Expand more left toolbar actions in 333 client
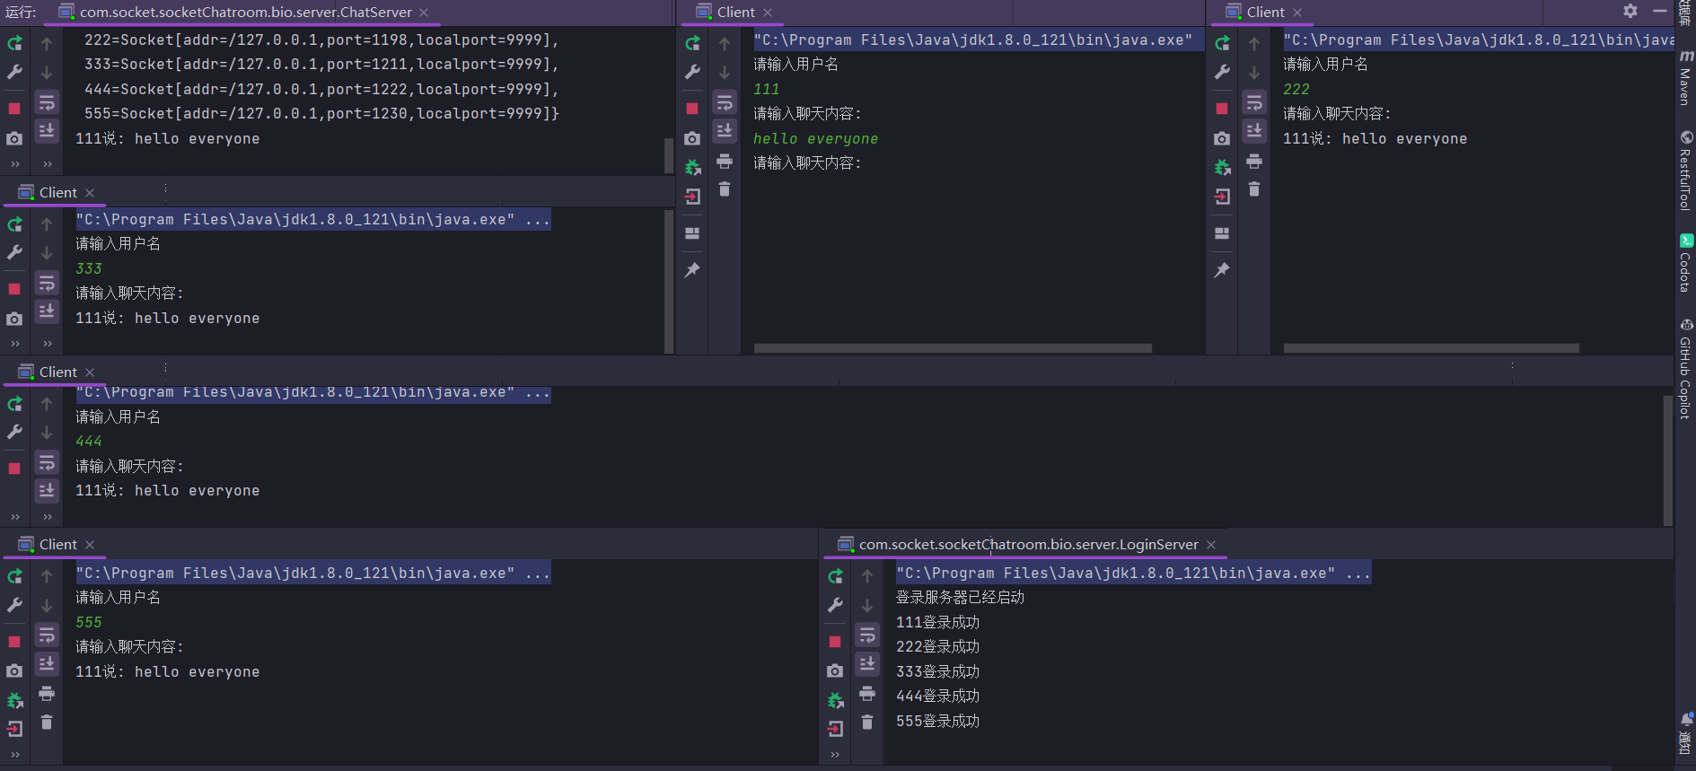The height and width of the screenshot is (771, 1696). coord(14,344)
